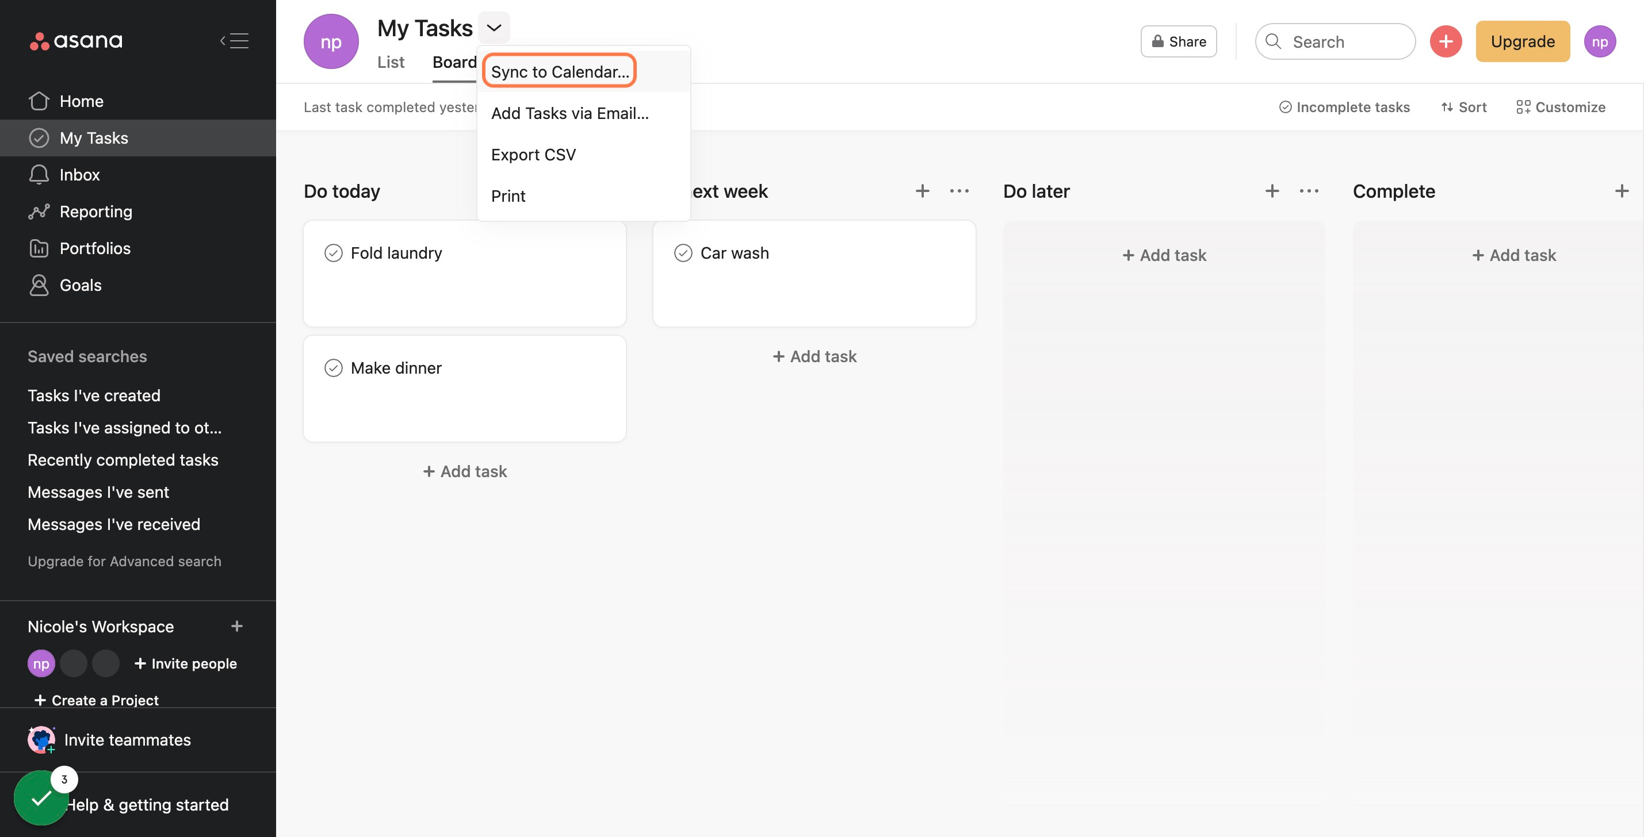
Task: Open Home from the sidebar
Action: pos(138,101)
